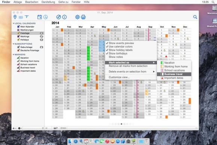This screenshot has height=145, width=217.
Task: Choose Customize view... in context menu
Action: [131, 77]
